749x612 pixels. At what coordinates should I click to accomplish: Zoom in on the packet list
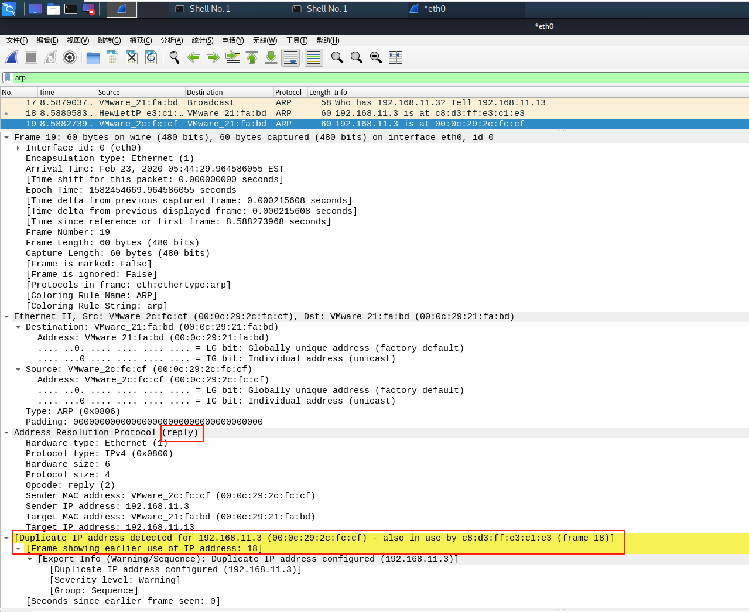pyautogui.click(x=337, y=57)
